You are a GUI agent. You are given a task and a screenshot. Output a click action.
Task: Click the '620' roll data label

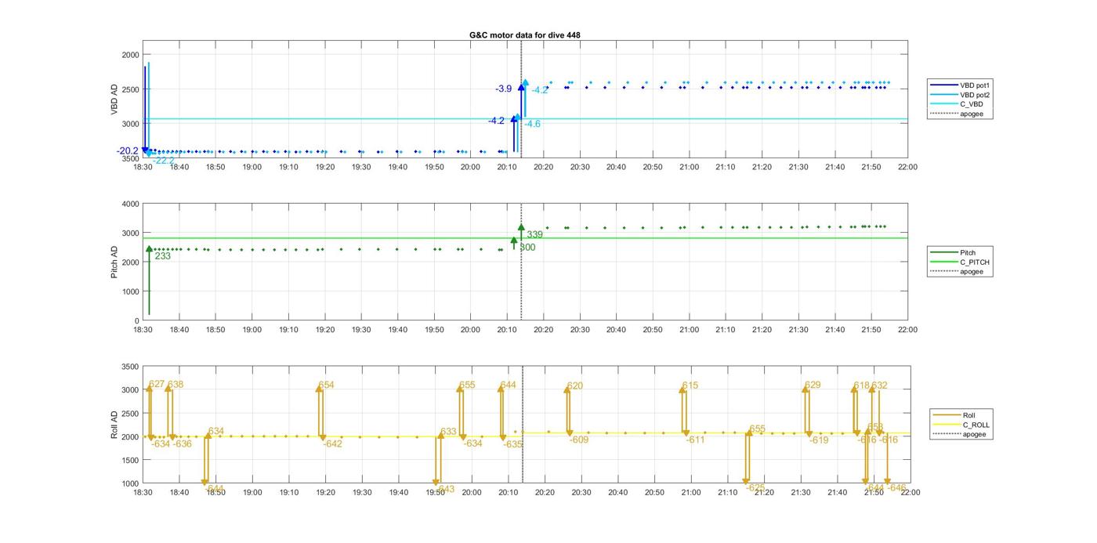[x=575, y=386]
